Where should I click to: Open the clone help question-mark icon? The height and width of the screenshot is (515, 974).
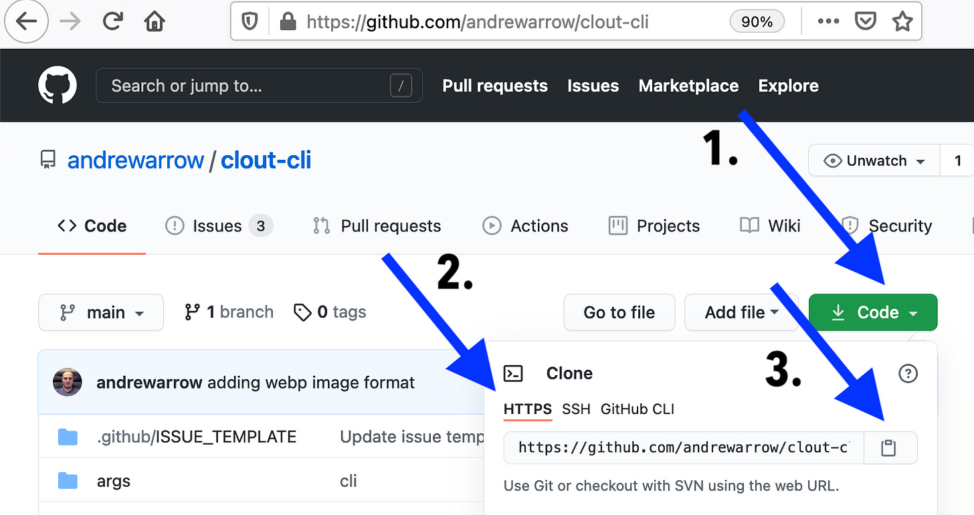pyautogui.click(x=908, y=373)
